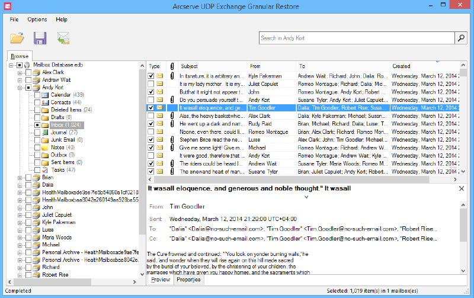Switch to the Preview tab
Screen dimensions: 474x298
tap(161, 280)
